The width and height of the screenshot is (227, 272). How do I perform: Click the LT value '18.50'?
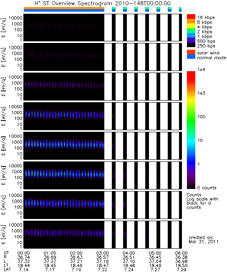[x=181, y=266]
